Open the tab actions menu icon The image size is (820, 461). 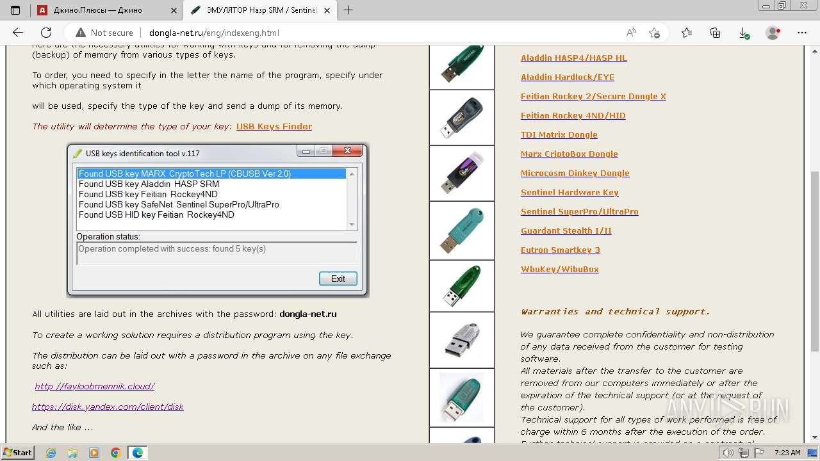15,10
